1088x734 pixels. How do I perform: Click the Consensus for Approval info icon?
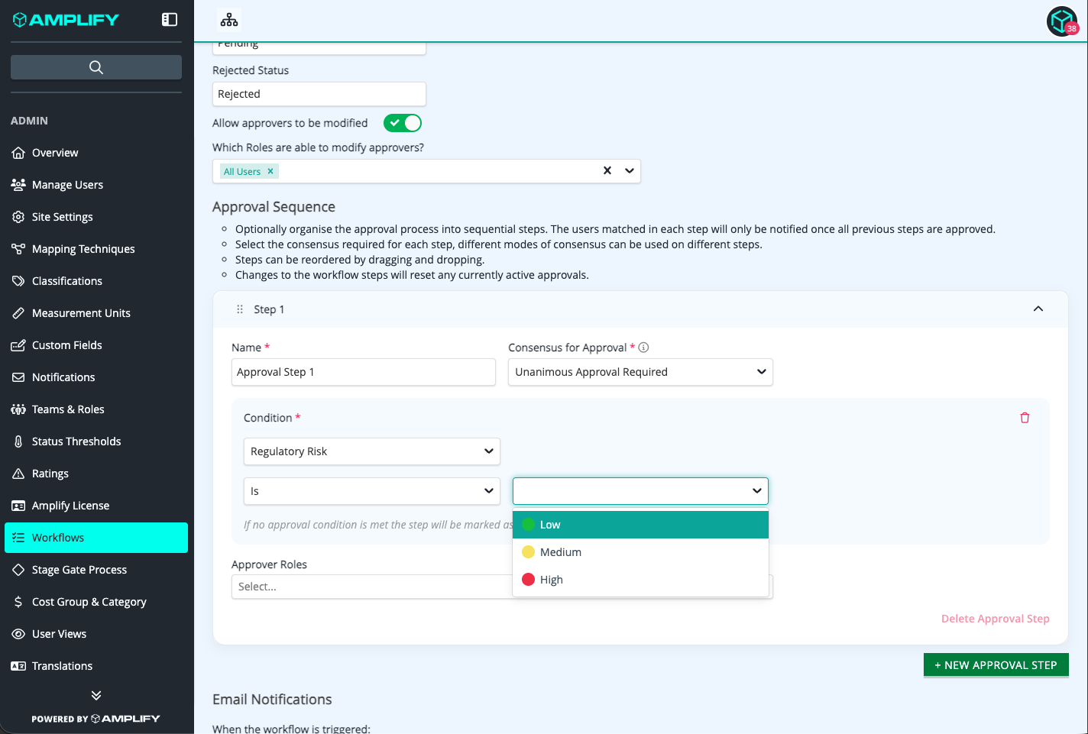[643, 348]
